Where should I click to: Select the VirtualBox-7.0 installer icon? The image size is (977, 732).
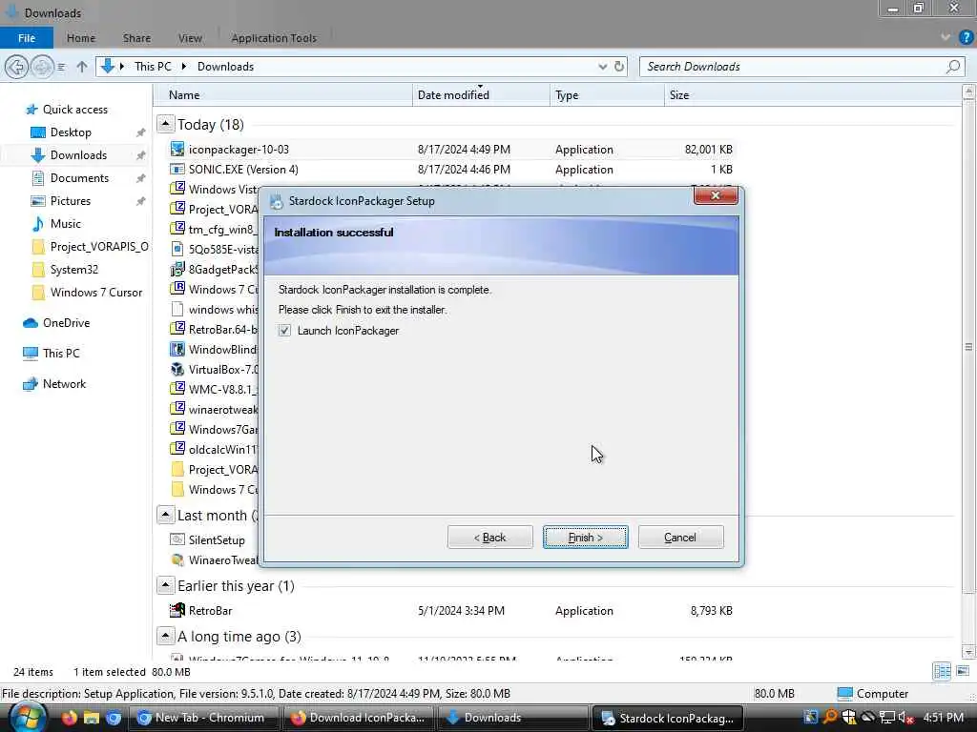[x=177, y=369]
